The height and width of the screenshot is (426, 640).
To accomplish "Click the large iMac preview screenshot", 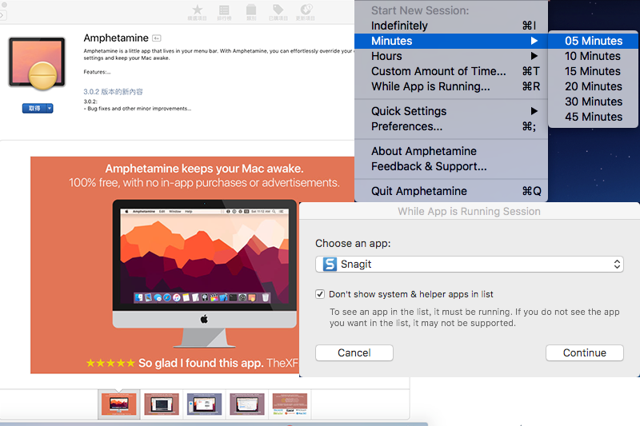I will [205, 273].
